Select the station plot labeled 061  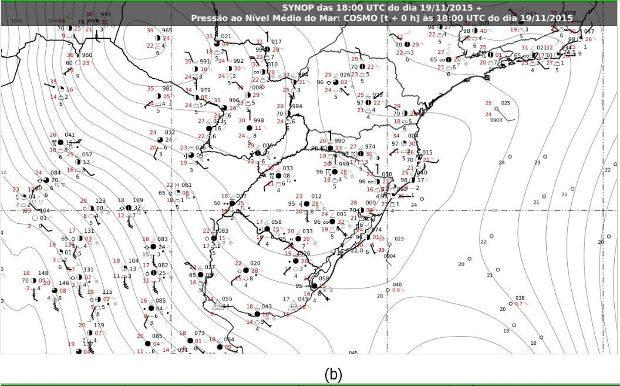pyautogui.click(x=177, y=192)
